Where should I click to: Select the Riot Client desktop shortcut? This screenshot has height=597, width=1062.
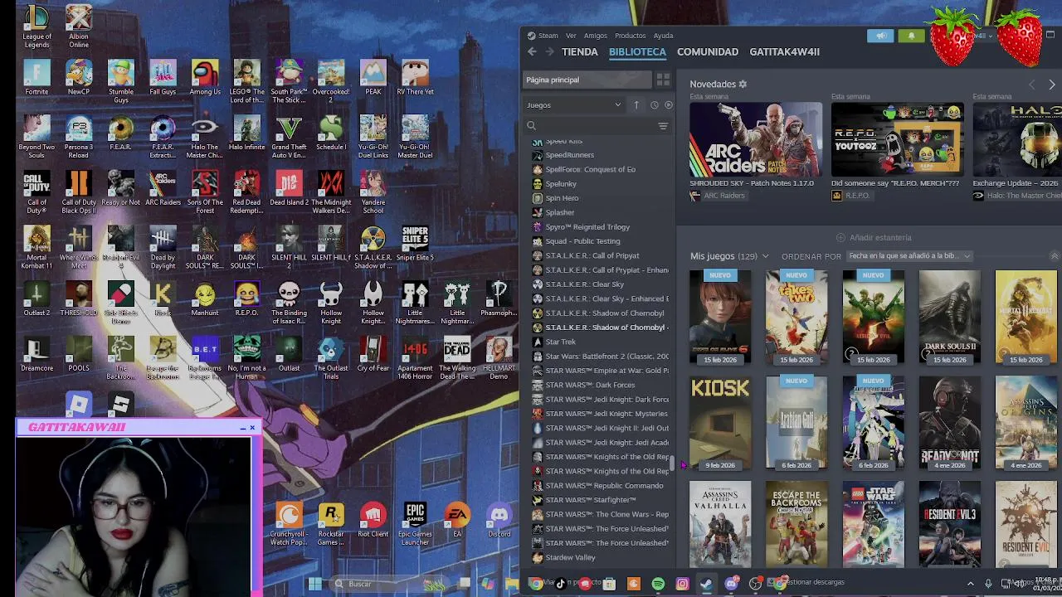point(373,520)
